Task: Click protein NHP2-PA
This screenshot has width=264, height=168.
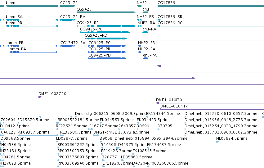Action: pyautogui.click(x=147, y=49)
